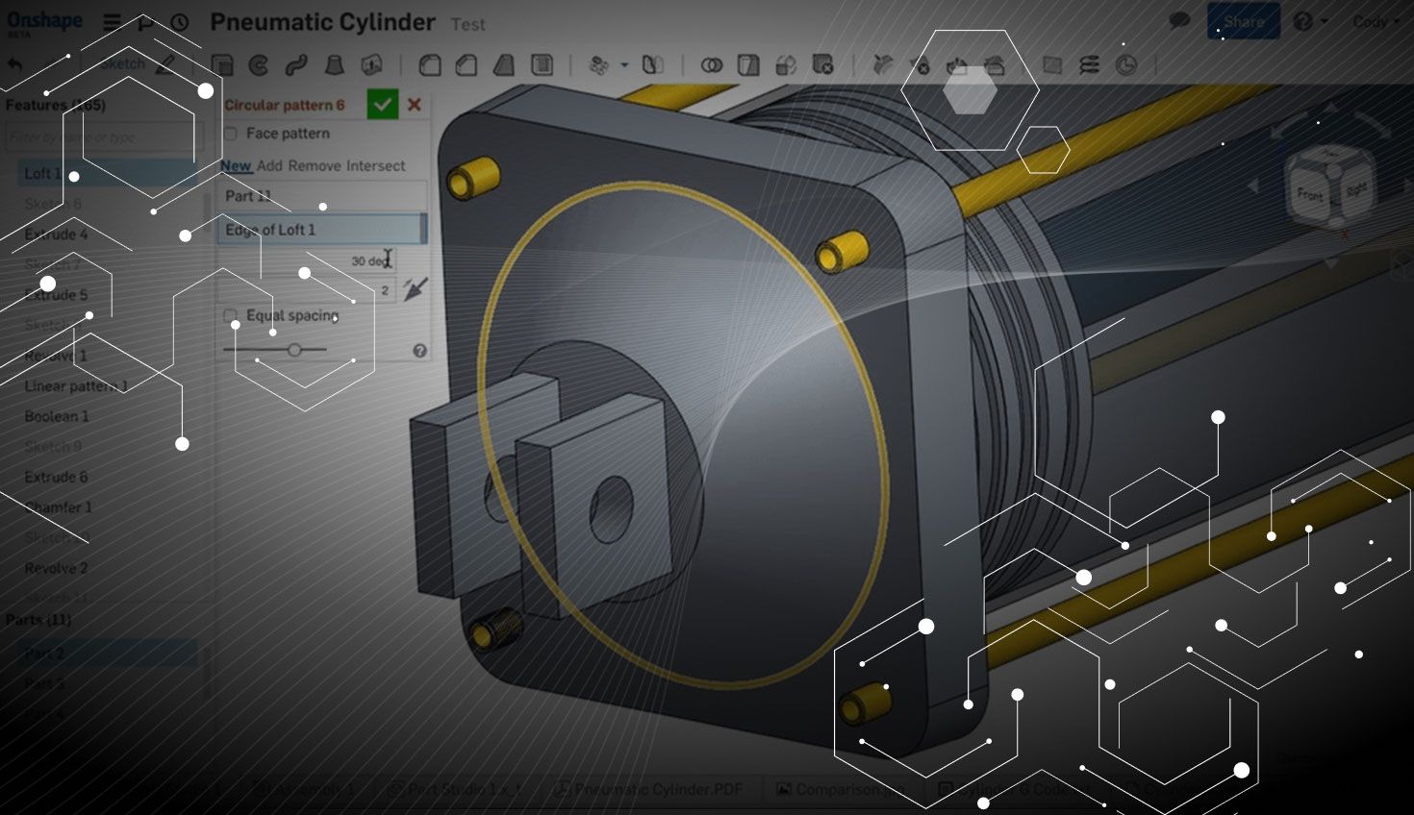The width and height of the screenshot is (1414, 815).
Task: Switch to the Add boolean tab
Action: (x=269, y=165)
